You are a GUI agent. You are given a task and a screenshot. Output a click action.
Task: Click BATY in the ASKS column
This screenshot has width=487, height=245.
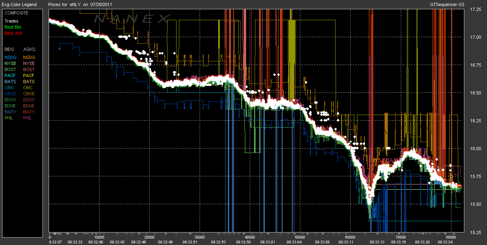(x=29, y=112)
